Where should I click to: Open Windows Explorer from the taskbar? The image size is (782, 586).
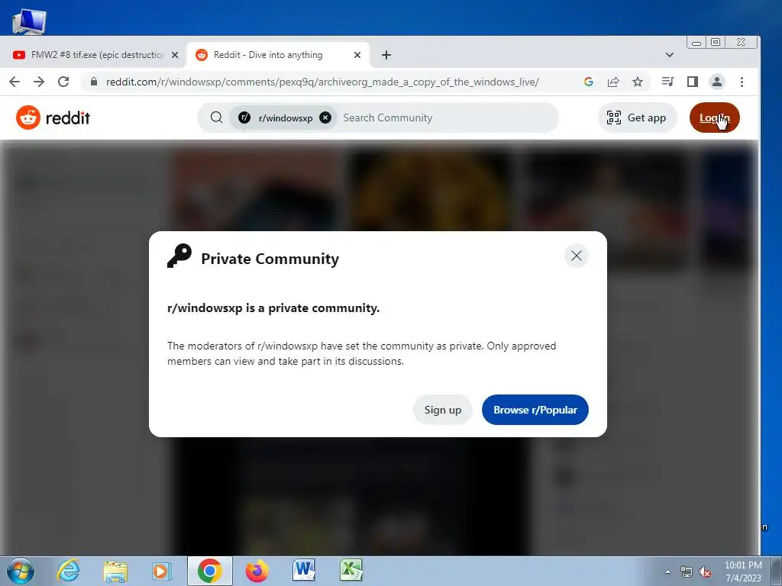click(115, 571)
